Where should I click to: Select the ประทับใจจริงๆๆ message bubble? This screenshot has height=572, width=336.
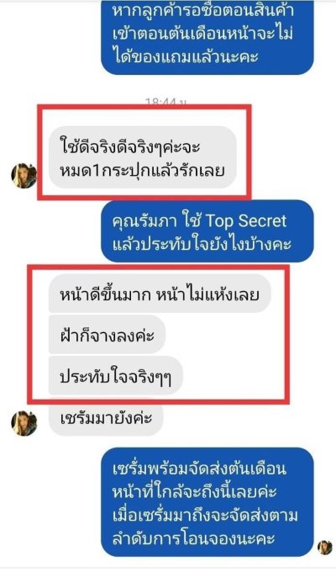coord(116,376)
